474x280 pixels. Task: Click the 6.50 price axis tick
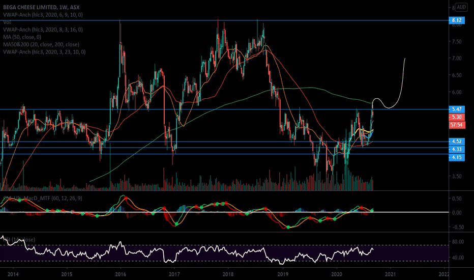coord(457,75)
